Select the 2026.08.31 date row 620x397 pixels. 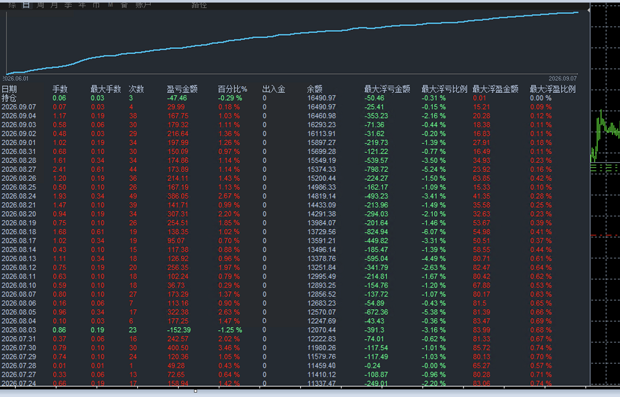(x=18, y=151)
